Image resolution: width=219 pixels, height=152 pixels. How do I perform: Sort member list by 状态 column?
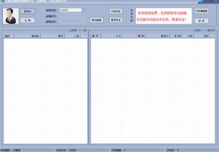pyautogui.click(x=202, y=36)
